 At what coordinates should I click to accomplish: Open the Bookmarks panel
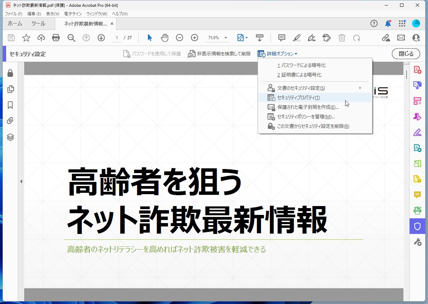click(x=10, y=105)
